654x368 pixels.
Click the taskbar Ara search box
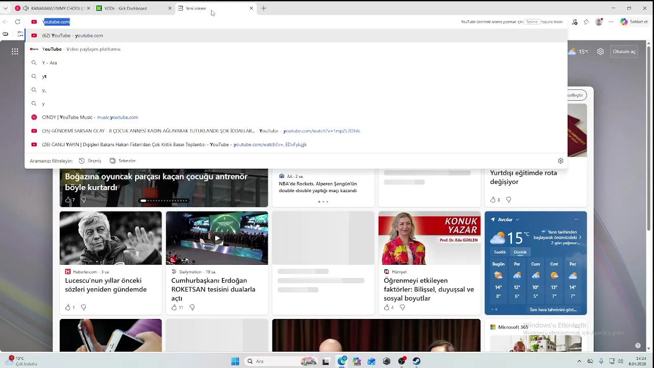[x=281, y=361]
